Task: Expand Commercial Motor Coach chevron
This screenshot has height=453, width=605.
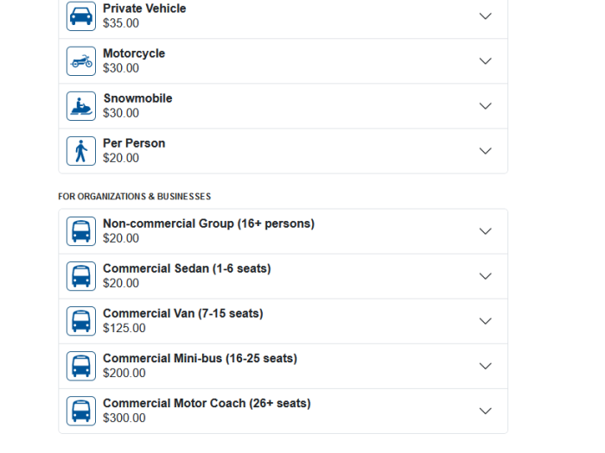Action: [x=486, y=411]
